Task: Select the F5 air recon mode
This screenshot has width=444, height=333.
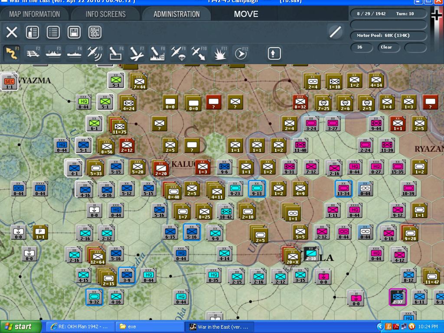Action: [95, 53]
